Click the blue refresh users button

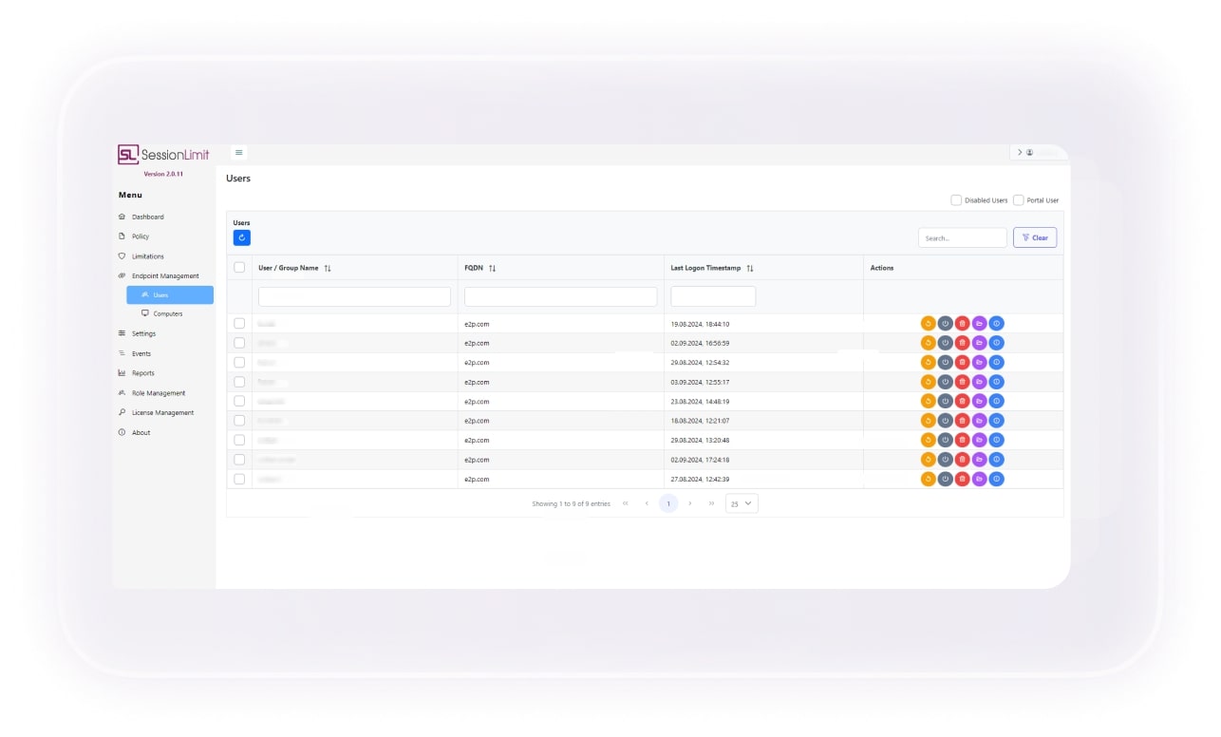pos(242,237)
